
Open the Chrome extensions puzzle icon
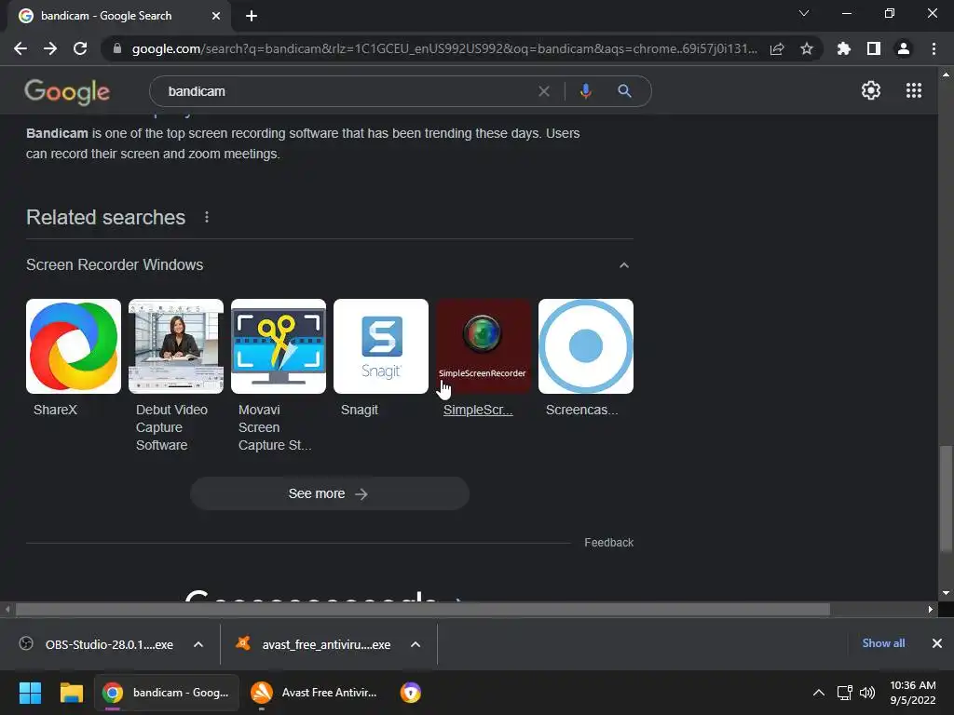pos(843,48)
